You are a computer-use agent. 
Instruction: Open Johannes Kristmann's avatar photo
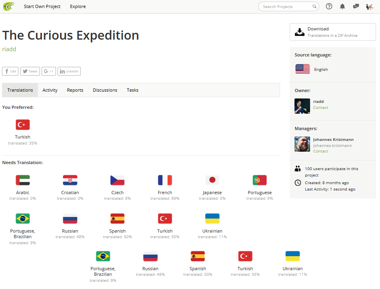coord(302,144)
